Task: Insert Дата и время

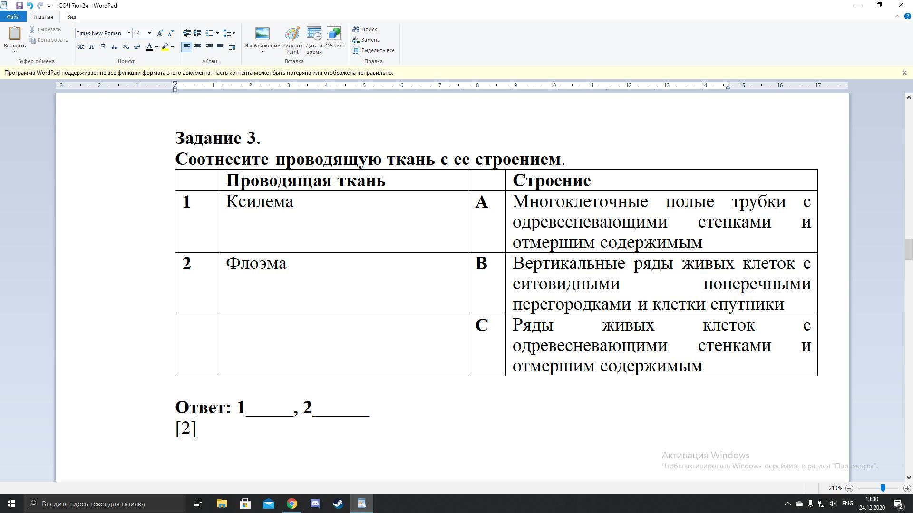Action: click(x=314, y=40)
